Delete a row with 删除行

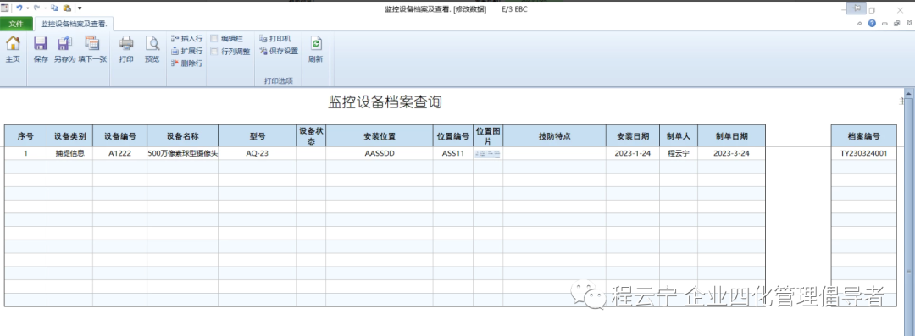point(186,63)
